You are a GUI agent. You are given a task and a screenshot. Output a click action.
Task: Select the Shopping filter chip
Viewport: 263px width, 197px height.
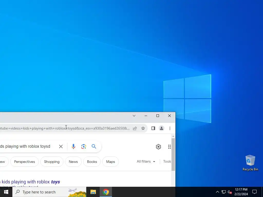click(x=52, y=162)
